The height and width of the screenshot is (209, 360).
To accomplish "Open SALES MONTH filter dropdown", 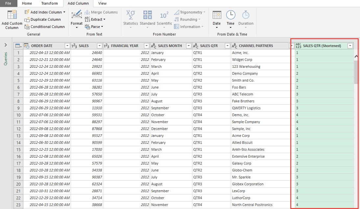I will [188, 46].
